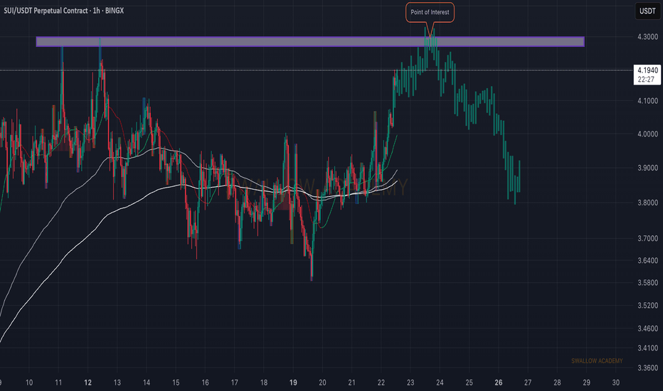Click the 3.9000 price axis label
The width and height of the screenshot is (663, 391).
[x=647, y=168]
